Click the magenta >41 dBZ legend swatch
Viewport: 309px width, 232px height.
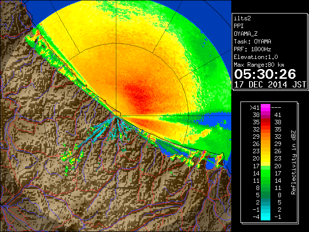click(266, 108)
